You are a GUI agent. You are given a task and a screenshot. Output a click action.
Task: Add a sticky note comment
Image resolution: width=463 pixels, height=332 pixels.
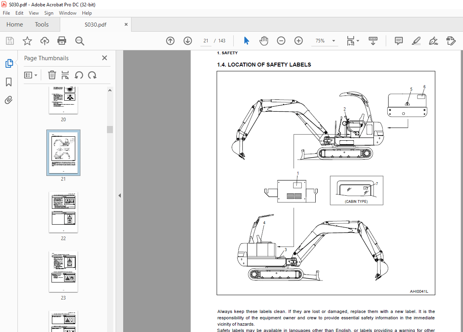pyautogui.click(x=398, y=41)
